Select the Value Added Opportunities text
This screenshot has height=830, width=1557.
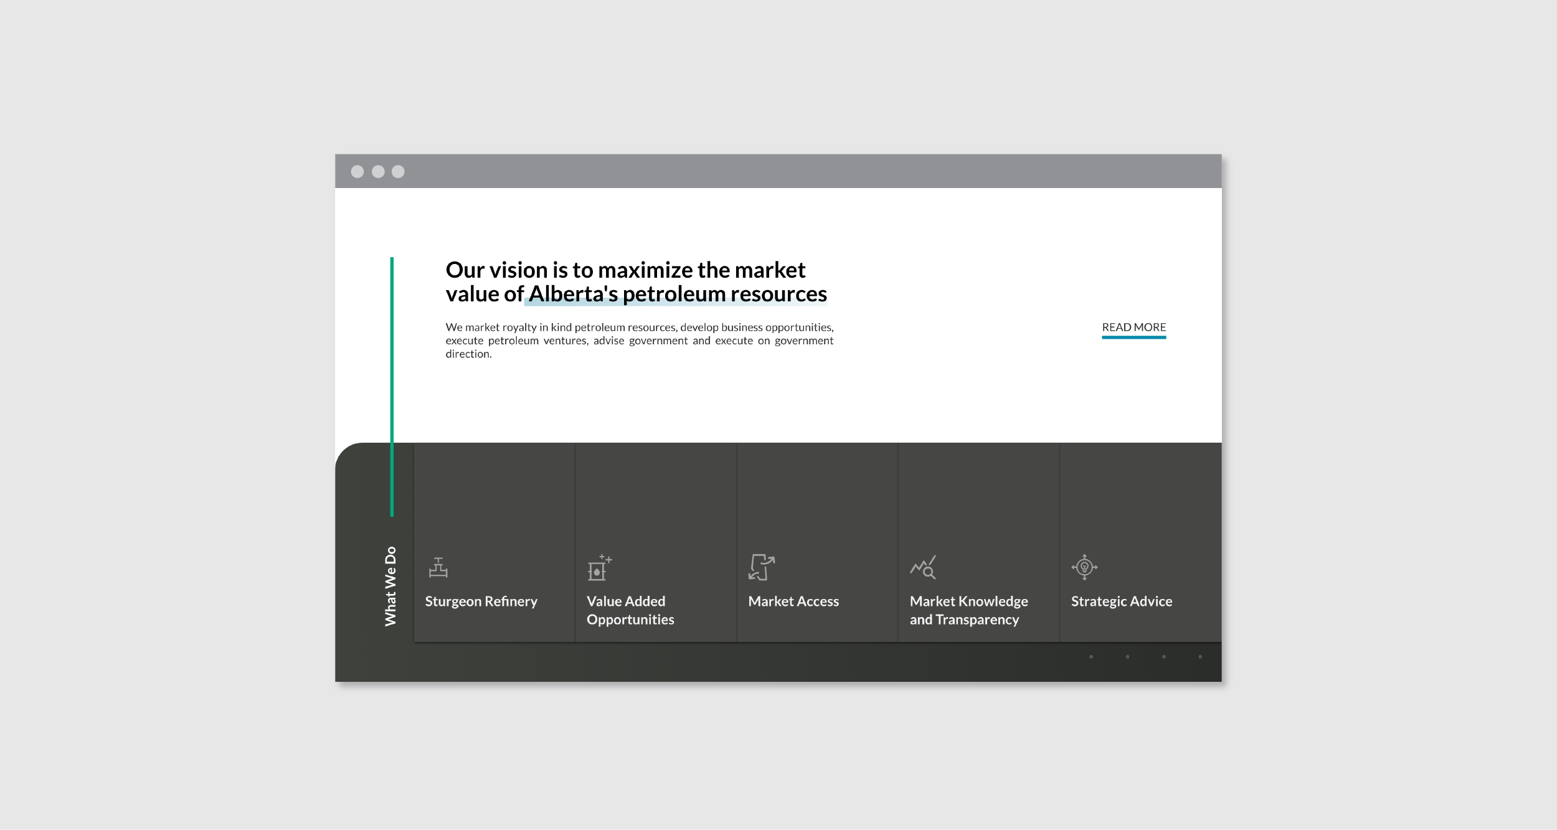point(630,610)
